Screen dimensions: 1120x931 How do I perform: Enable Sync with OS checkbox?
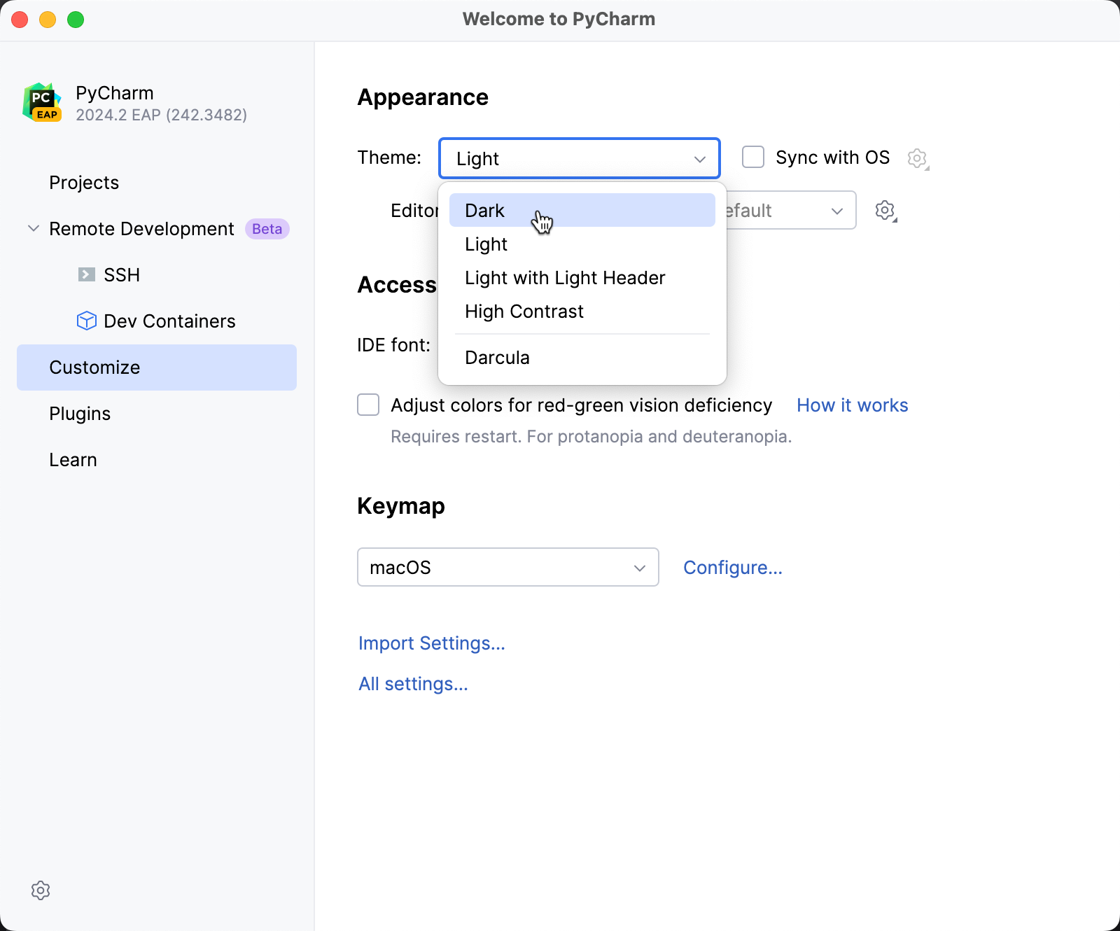pos(752,157)
